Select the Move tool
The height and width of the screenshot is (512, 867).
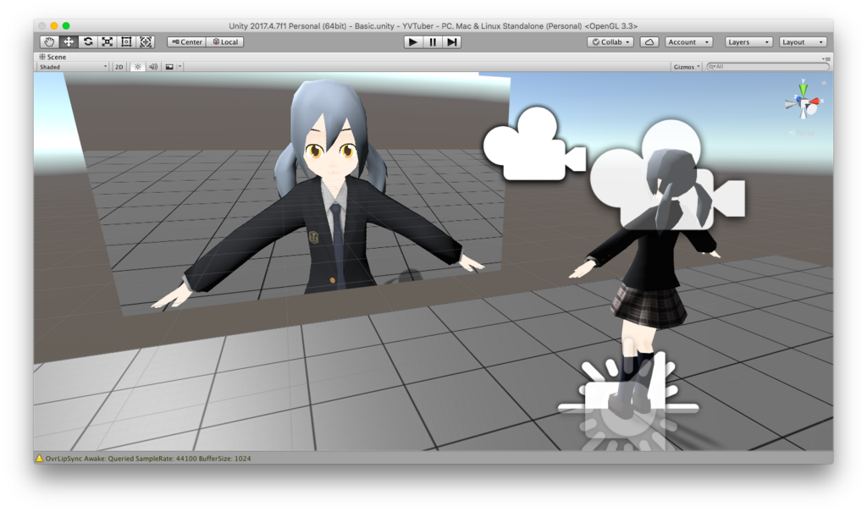(69, 42)
